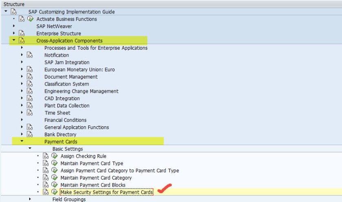This screenshot has height=202, width=342.
Task: Expand the Notification node arrow
Action: point(22,55)
